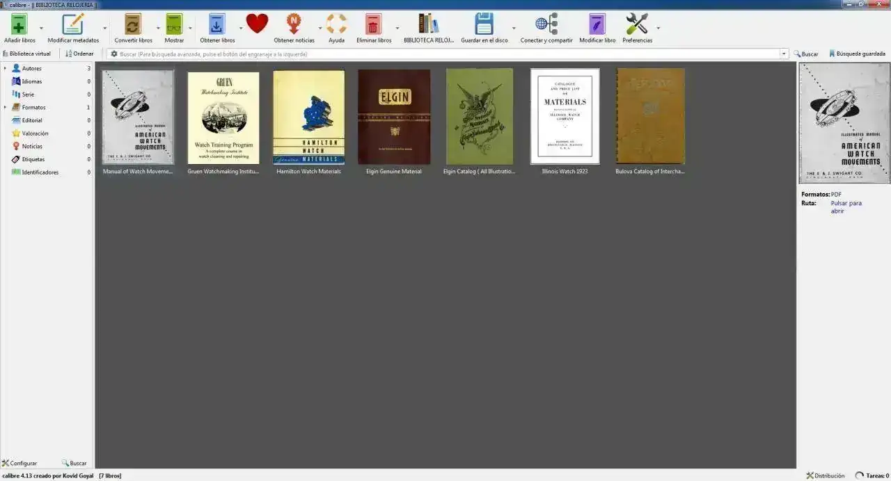891x481 pixels.
Task: Select Gruen Watchmaking Institute cover
Action: (x=223, y=117)
